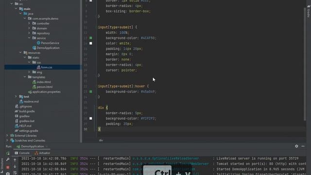Open #45a049 gutter color swatch
Viewport: 311px width, 175px height.
point(91,91)
